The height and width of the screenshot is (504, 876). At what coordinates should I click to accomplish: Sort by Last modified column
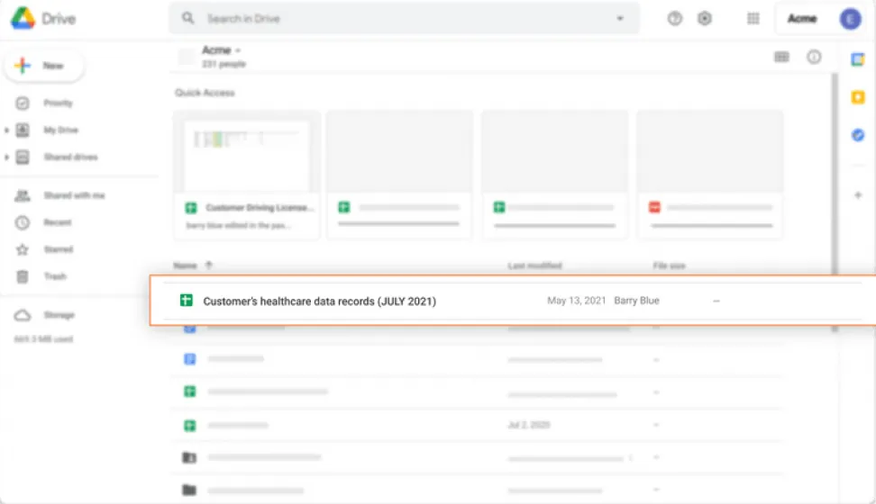[534, 265]
